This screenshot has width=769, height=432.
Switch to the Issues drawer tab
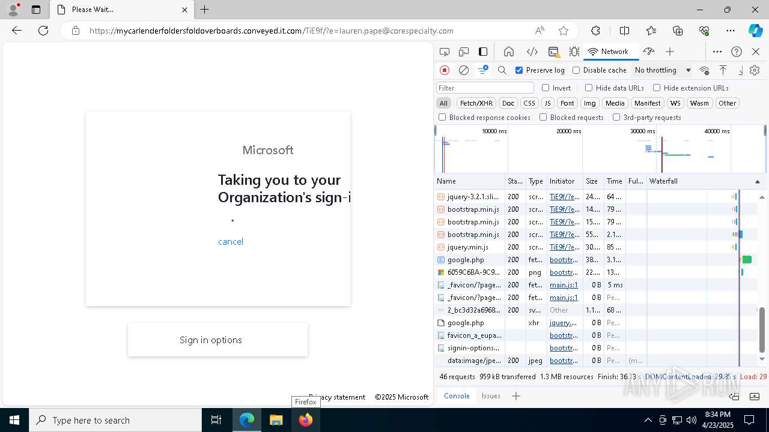(x=491, y=396)
